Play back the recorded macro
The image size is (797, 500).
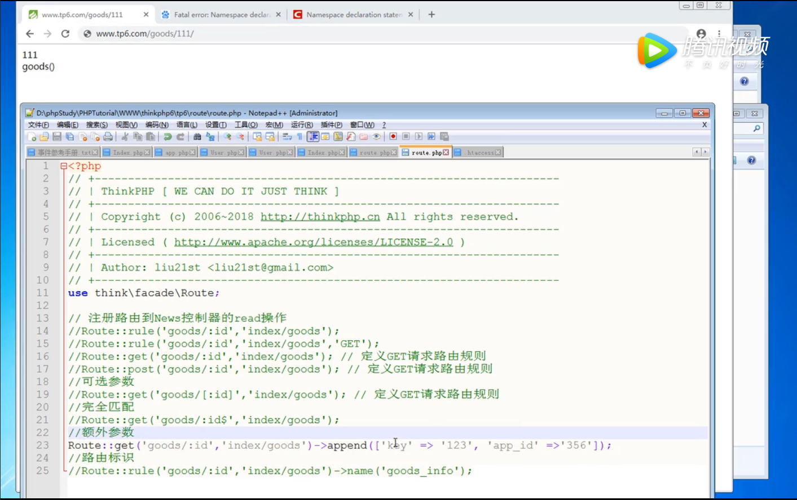coord(419,137)
